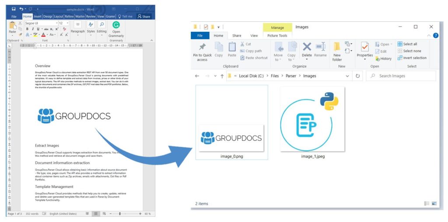Click the Save icon in Word title bar
The image size is (448, 222).
coord(14,9)
